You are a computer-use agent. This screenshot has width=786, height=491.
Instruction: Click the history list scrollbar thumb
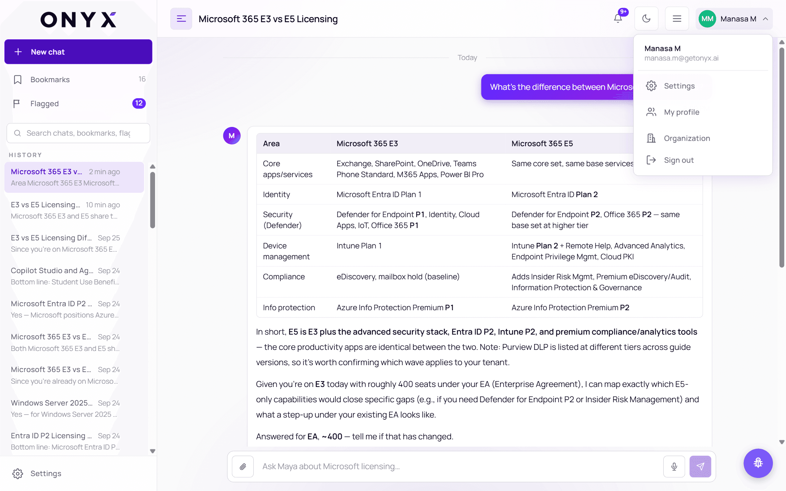tap(153, 200)
